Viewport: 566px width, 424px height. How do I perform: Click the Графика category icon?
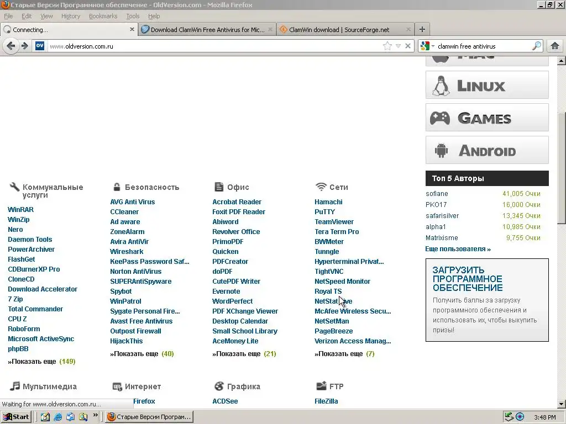pyautogui.click(x=219, y=386)
